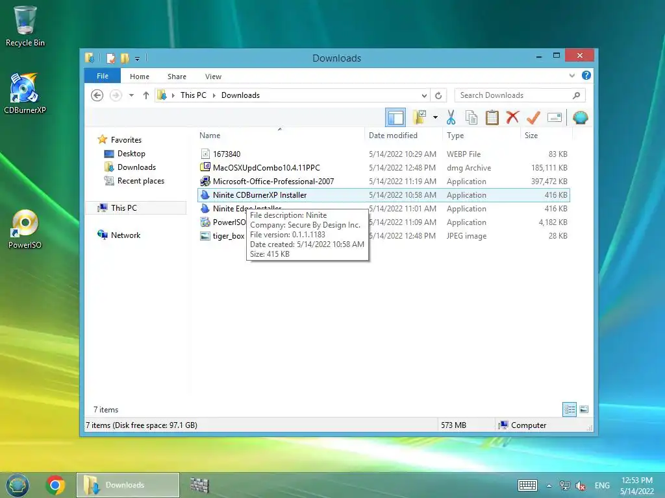
Task: Open Customize Quick Access Toolbar dropdown
Action: click(137, 58)
